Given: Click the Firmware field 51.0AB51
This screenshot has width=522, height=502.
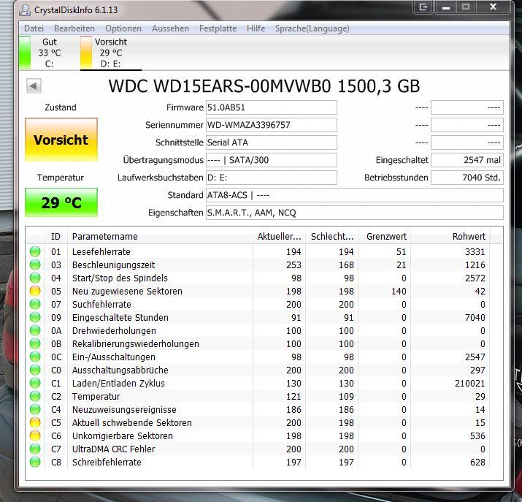Looking at the screenshot, I should (272, 107).
